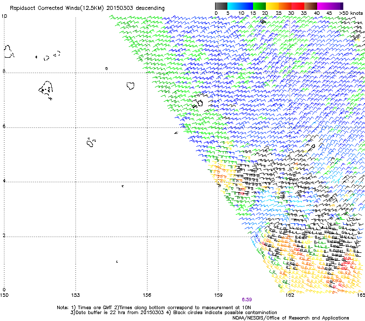Click the gray 0–5 knots legend segment
This screenshot has width=365, height=321.
point(221,6)
